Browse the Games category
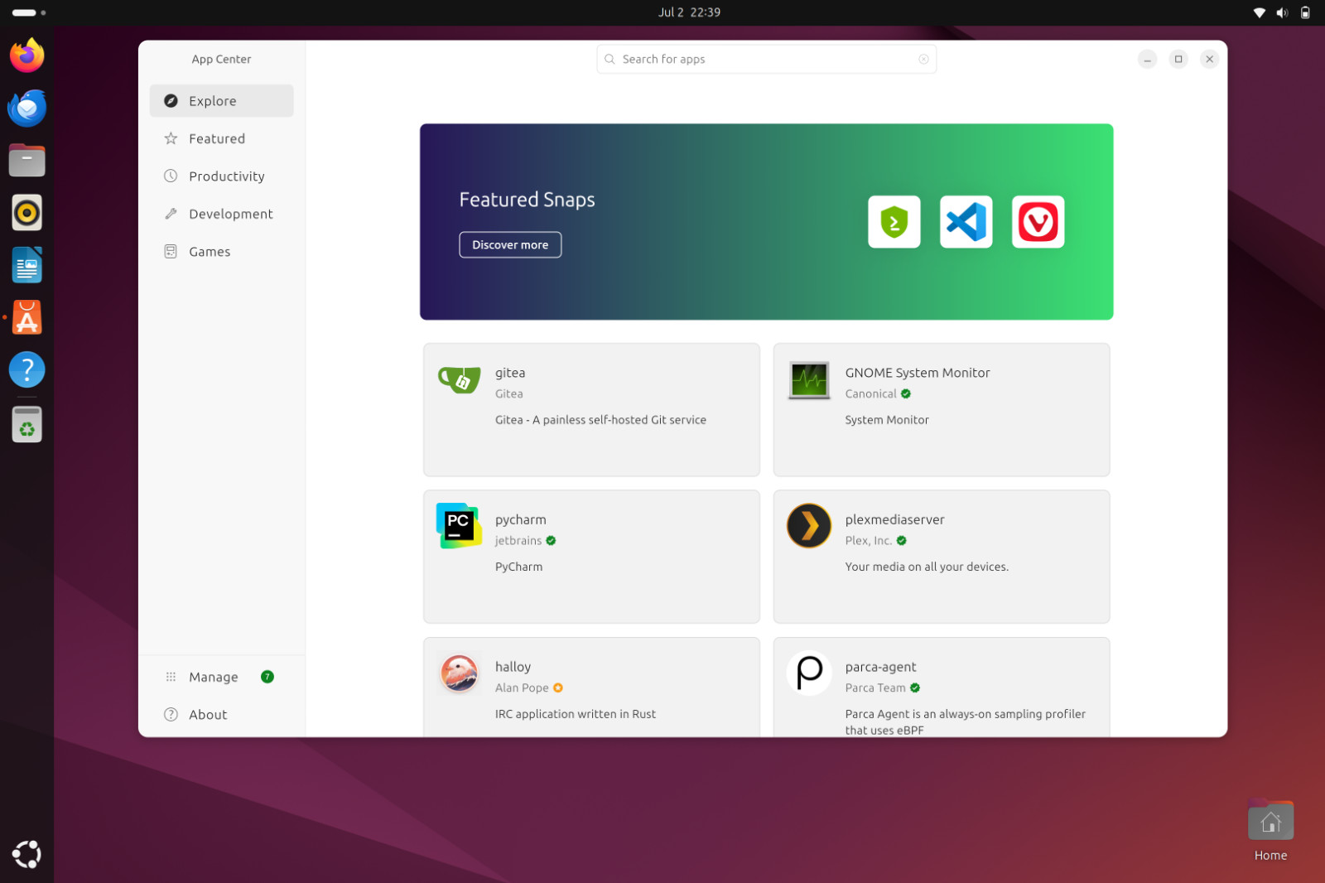 tap(221, 251)
